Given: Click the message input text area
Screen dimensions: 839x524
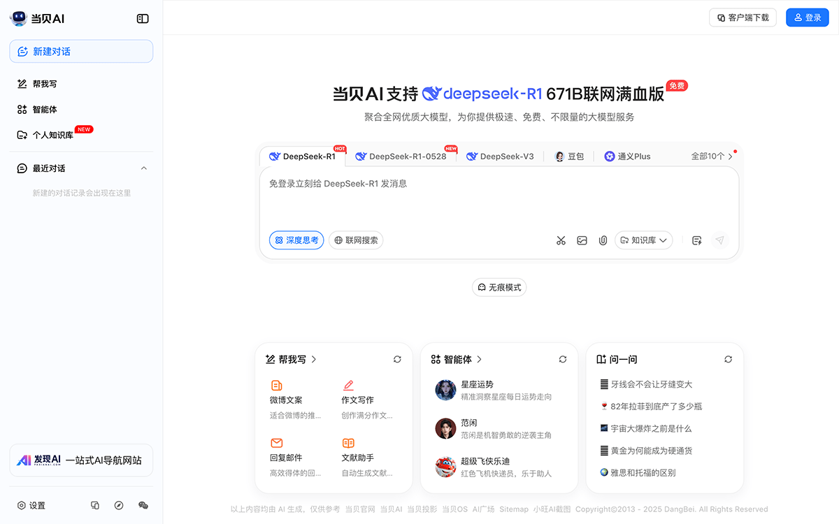Looking at the screenshot, I should coord(499,199).
